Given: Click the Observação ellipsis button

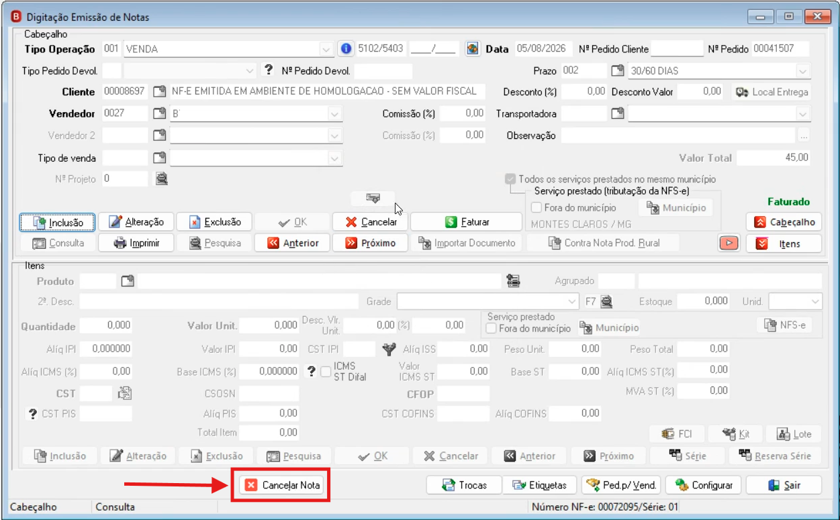Looking at the screenshot, I should point(804,136).
